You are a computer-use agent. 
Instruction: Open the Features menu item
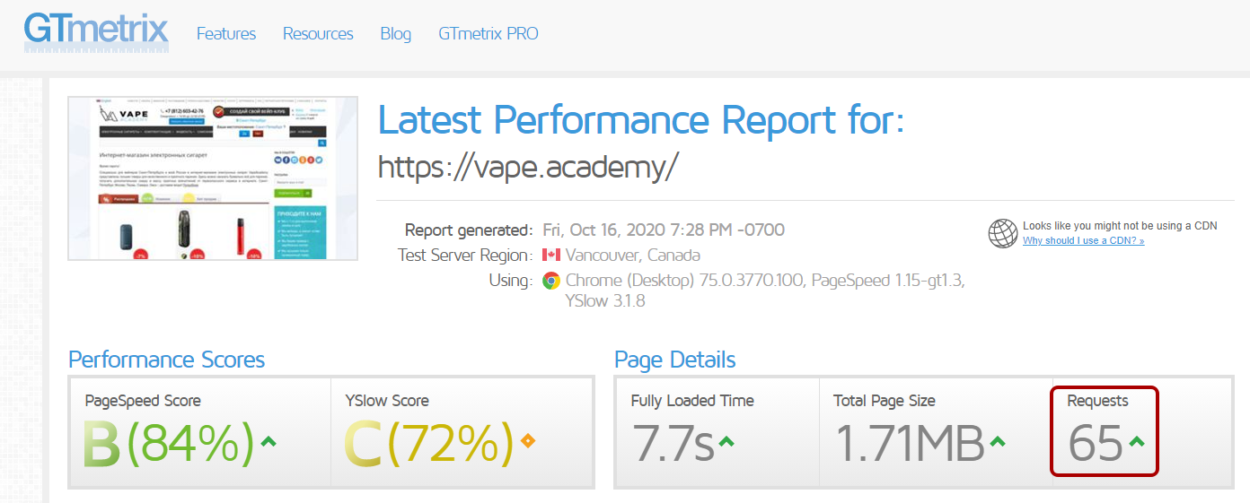coord(226,34)
